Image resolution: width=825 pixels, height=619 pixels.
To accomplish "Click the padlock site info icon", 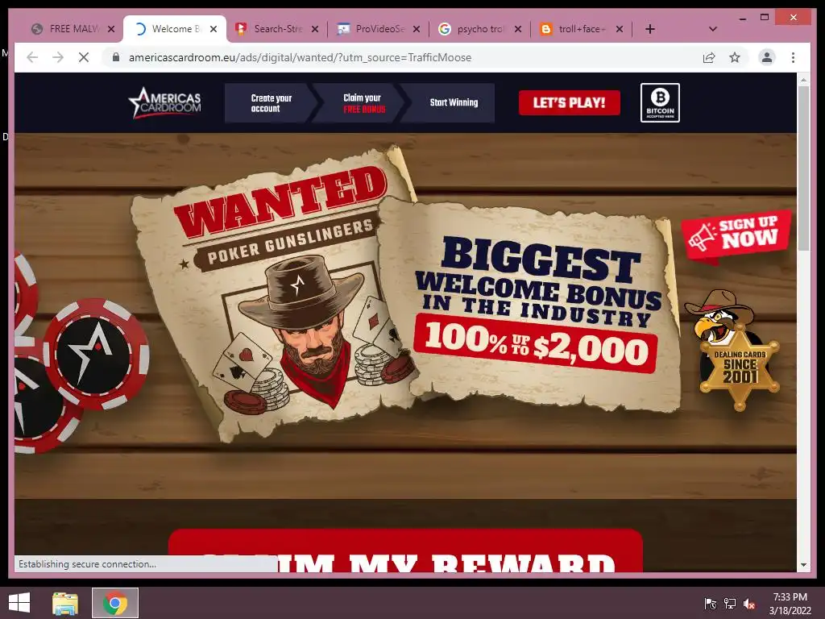I will click(116, 57).
